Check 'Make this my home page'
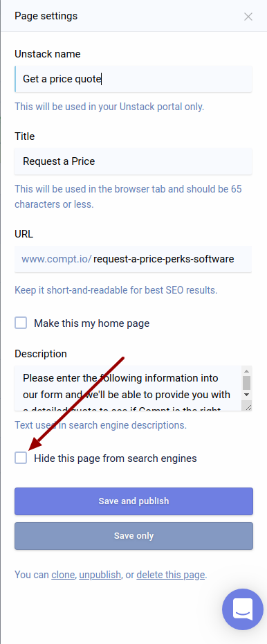Screen dimensions: 267x644 click(21, 323)
